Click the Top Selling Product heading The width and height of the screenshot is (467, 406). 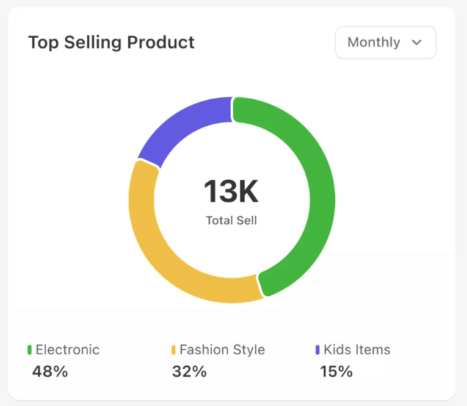click(x=111, y=43)
